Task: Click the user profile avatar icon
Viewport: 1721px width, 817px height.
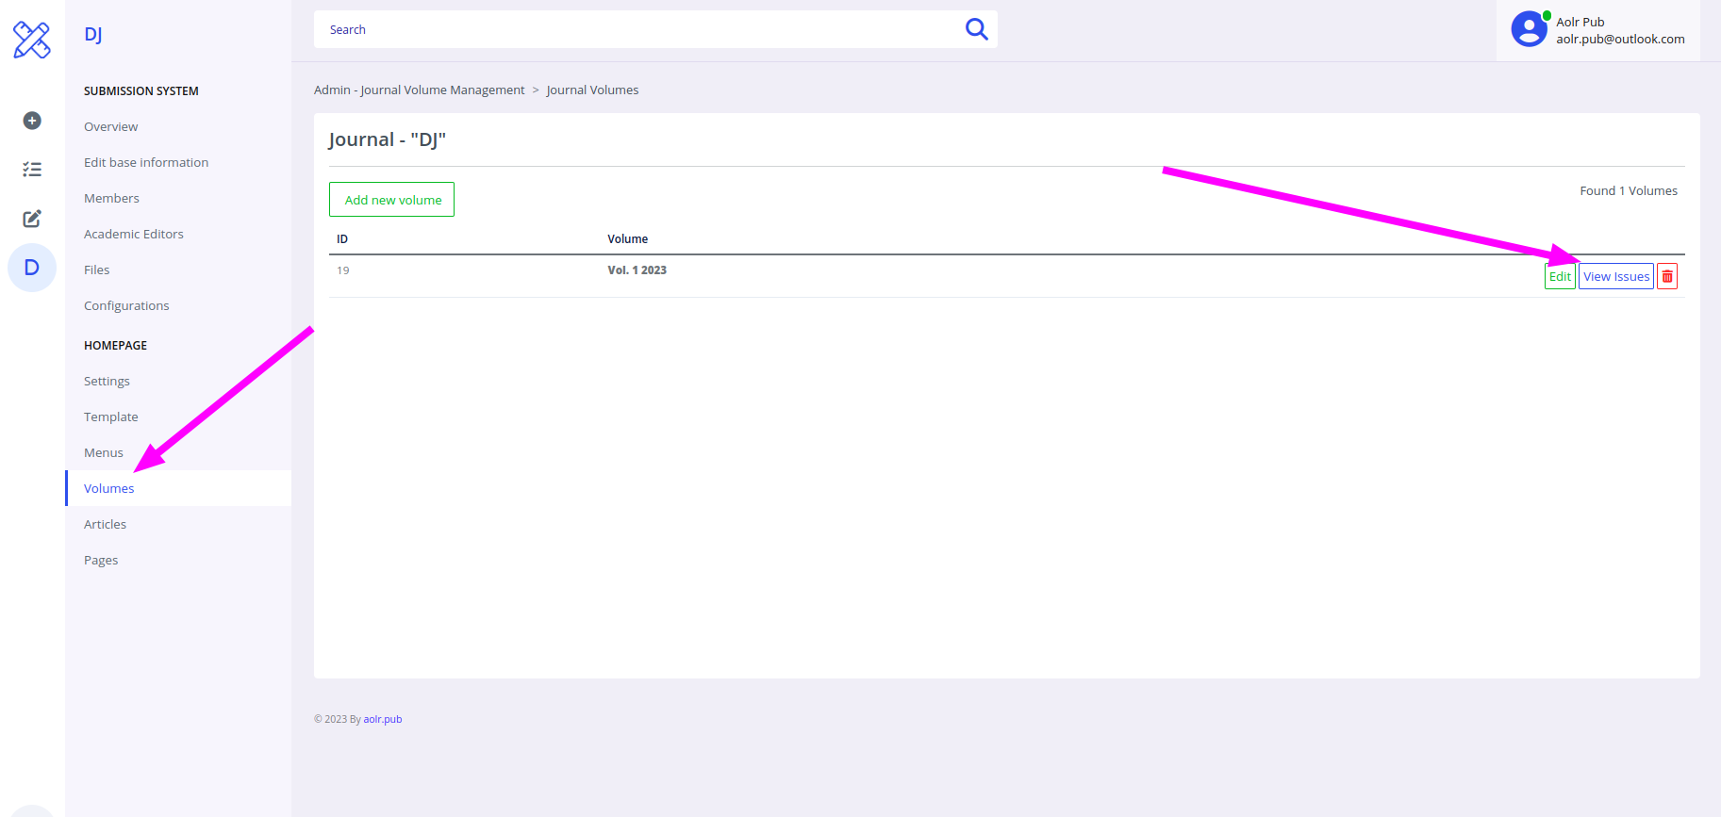Action: click(x=1529, y=29)
